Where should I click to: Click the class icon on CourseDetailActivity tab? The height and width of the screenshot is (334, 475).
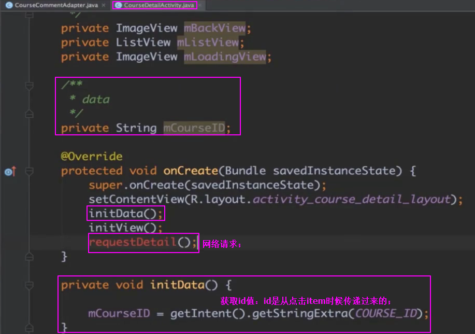click(119, 5)
